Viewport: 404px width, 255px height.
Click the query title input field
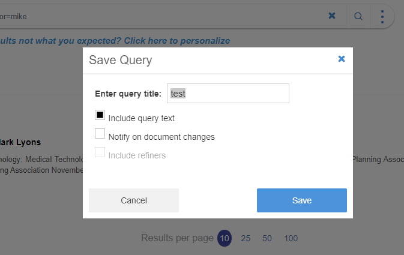coord(228,94)
